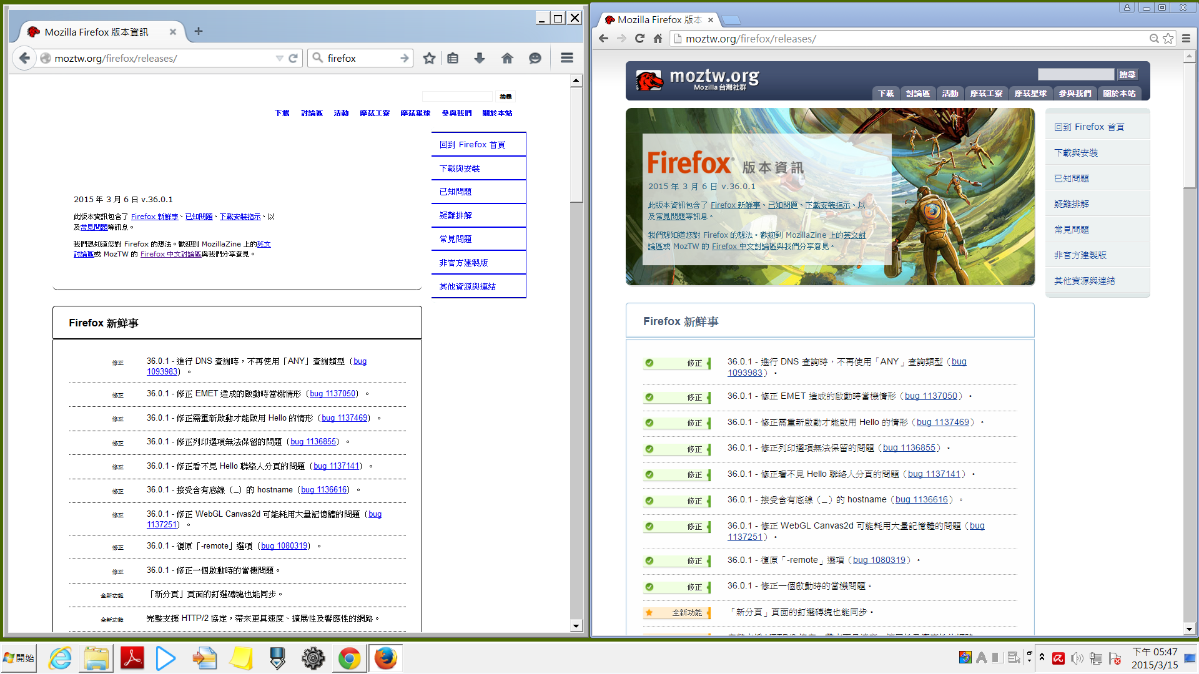Click Chrome reload button
The image size is (1199, 674).
(639, 39)
